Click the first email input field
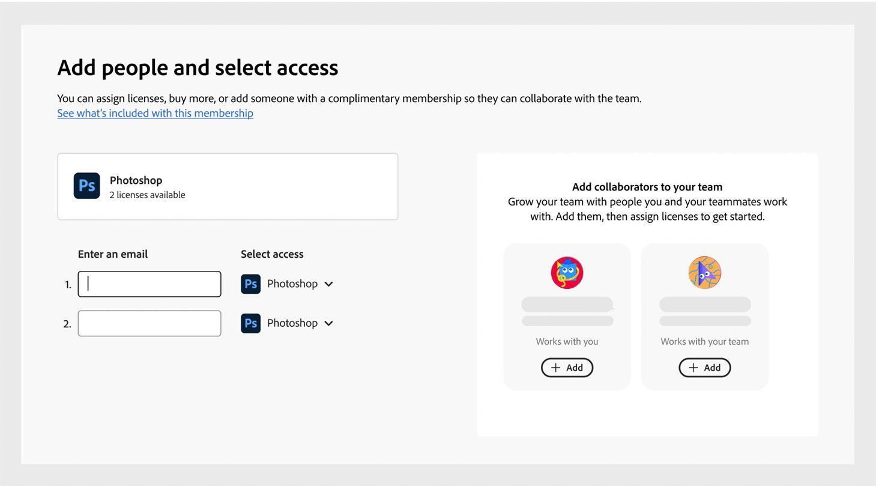 click(x=149, y=284)
